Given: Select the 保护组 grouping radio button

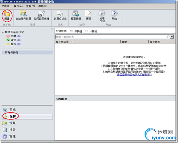Looking at the screenshot, I should [72, 31].
